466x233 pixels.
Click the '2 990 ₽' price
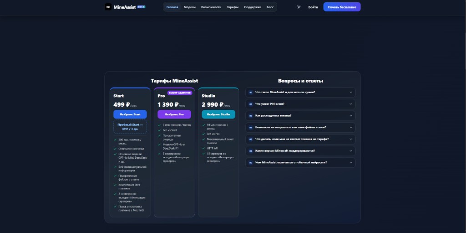pyautogui.click(x=213, y=104)
